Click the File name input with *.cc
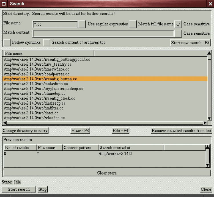This screenshot has height=197, width=214. 55,24
